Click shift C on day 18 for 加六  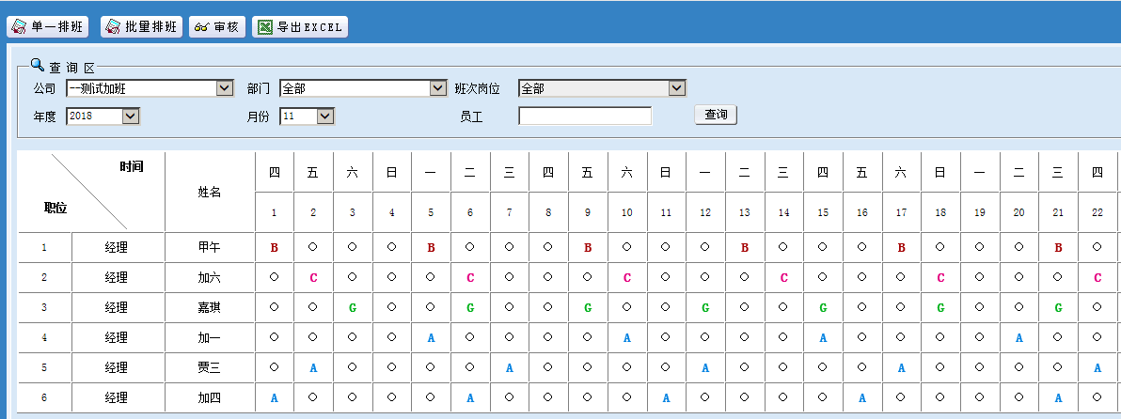coord(940,278)
